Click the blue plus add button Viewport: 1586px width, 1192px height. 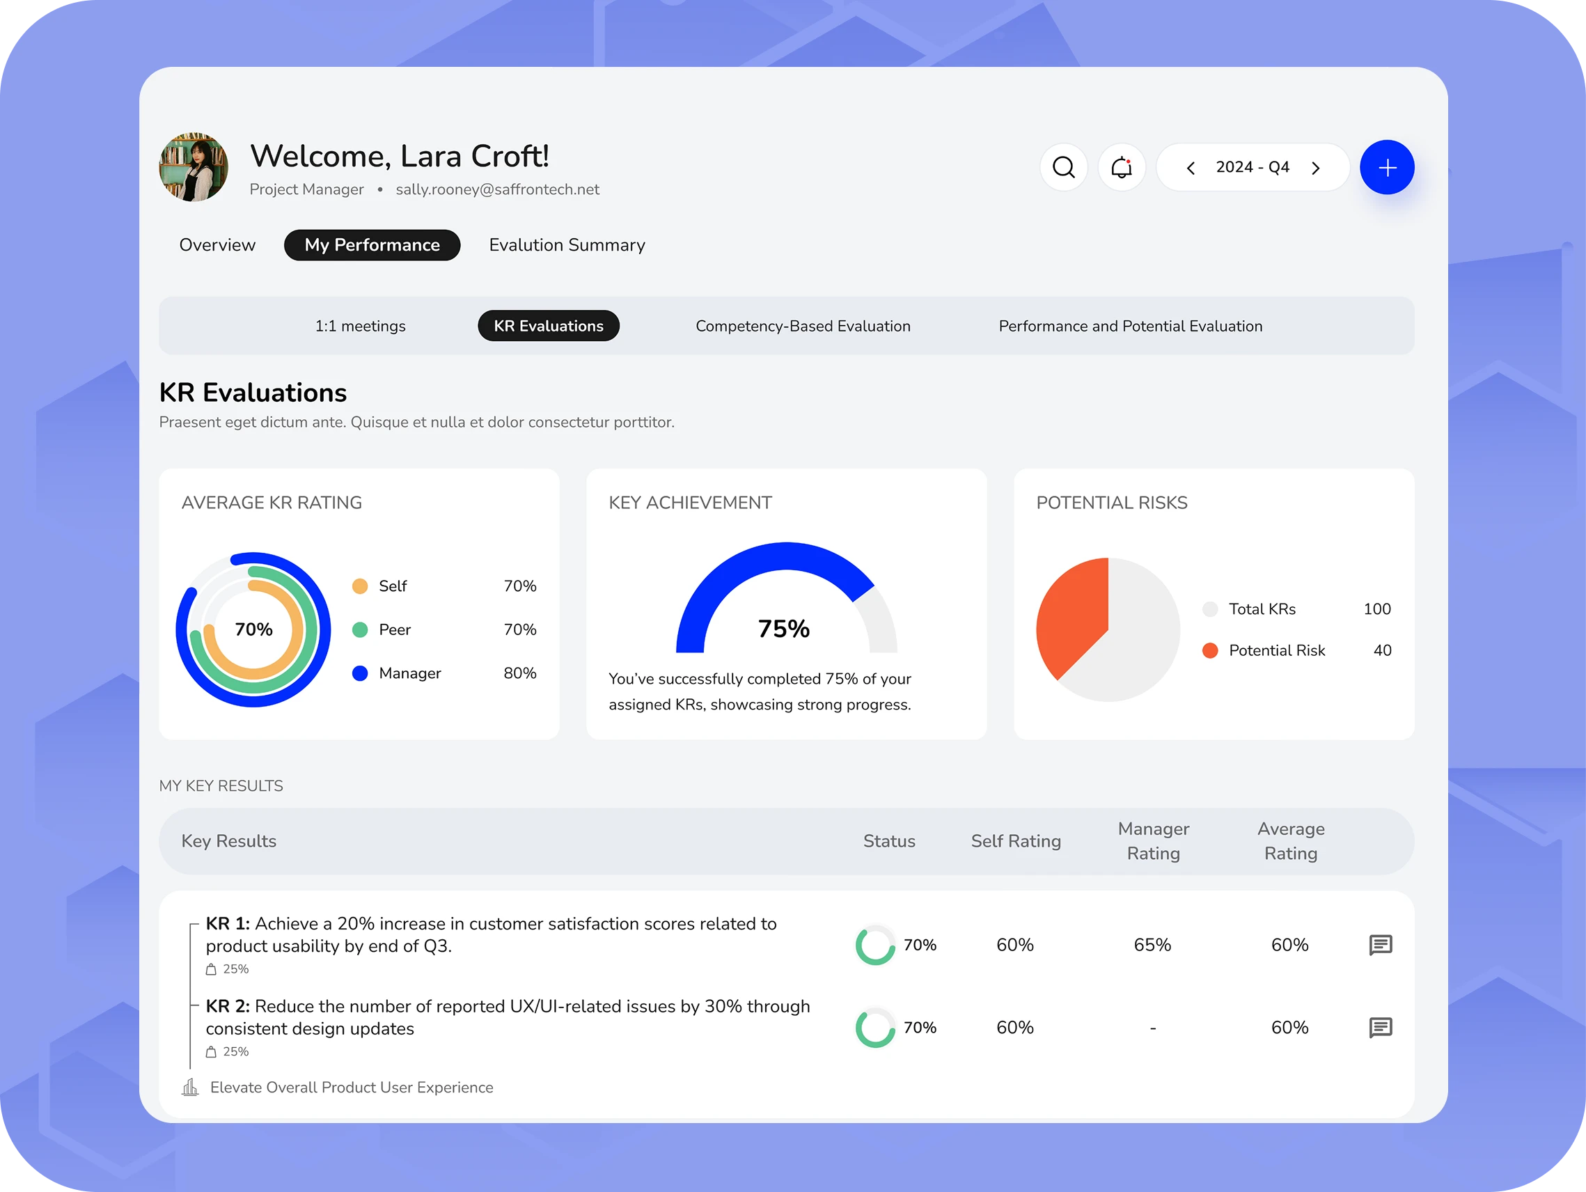tap(1387, 167)
